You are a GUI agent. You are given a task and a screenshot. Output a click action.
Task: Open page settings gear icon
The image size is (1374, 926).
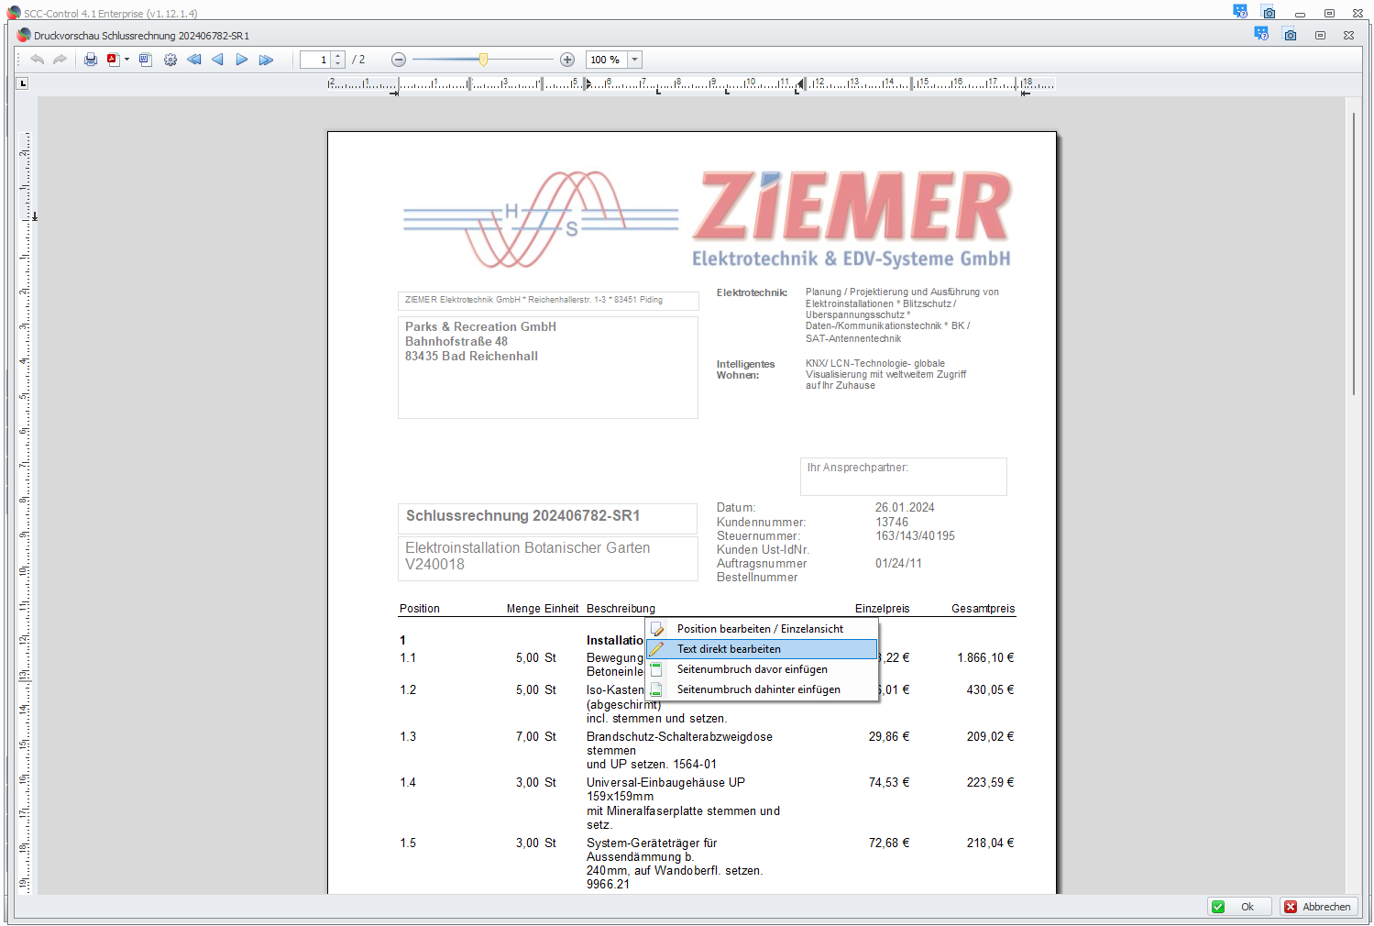point(170,60)
